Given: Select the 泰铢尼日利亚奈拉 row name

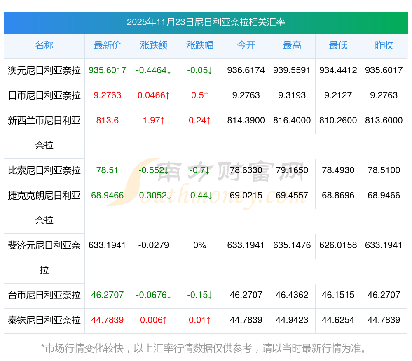Looking at the screenshot, I should 44,320.
